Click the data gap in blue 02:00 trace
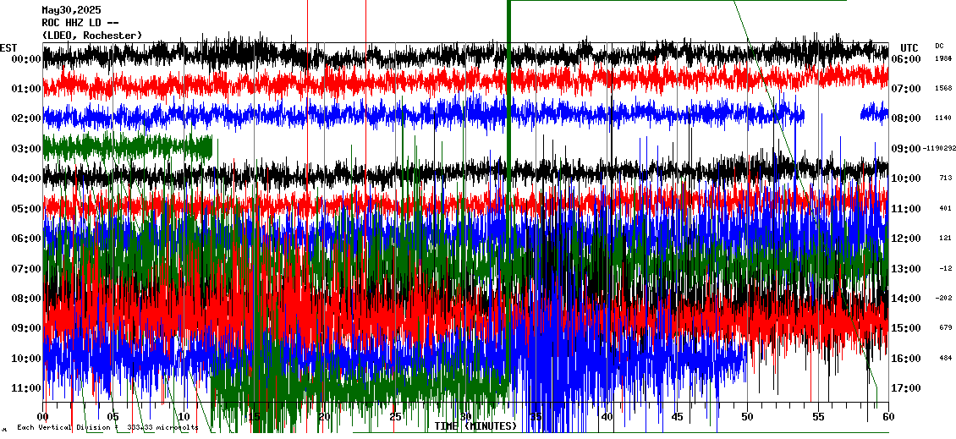 tap(832, 113)
